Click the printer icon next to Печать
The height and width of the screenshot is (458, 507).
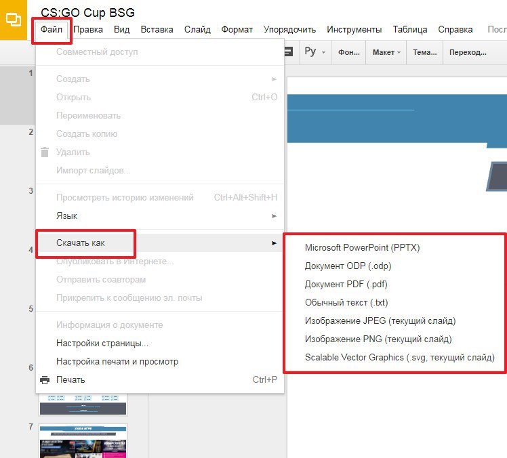point(45,380)
